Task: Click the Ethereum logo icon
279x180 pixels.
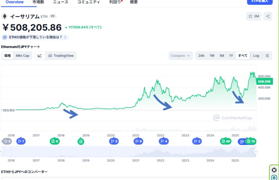Action: click(4, 16)
